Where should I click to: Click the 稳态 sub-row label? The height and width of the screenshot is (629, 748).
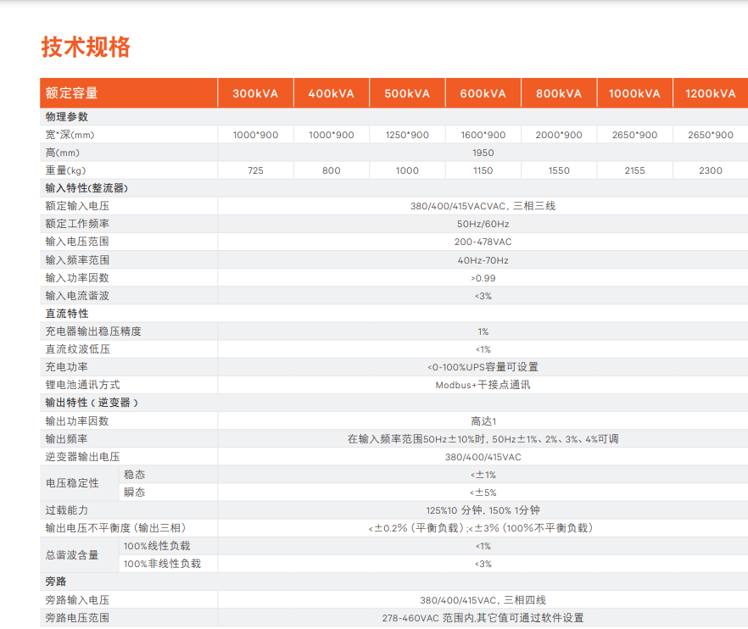pyautogui.click(x=134, y=475)
